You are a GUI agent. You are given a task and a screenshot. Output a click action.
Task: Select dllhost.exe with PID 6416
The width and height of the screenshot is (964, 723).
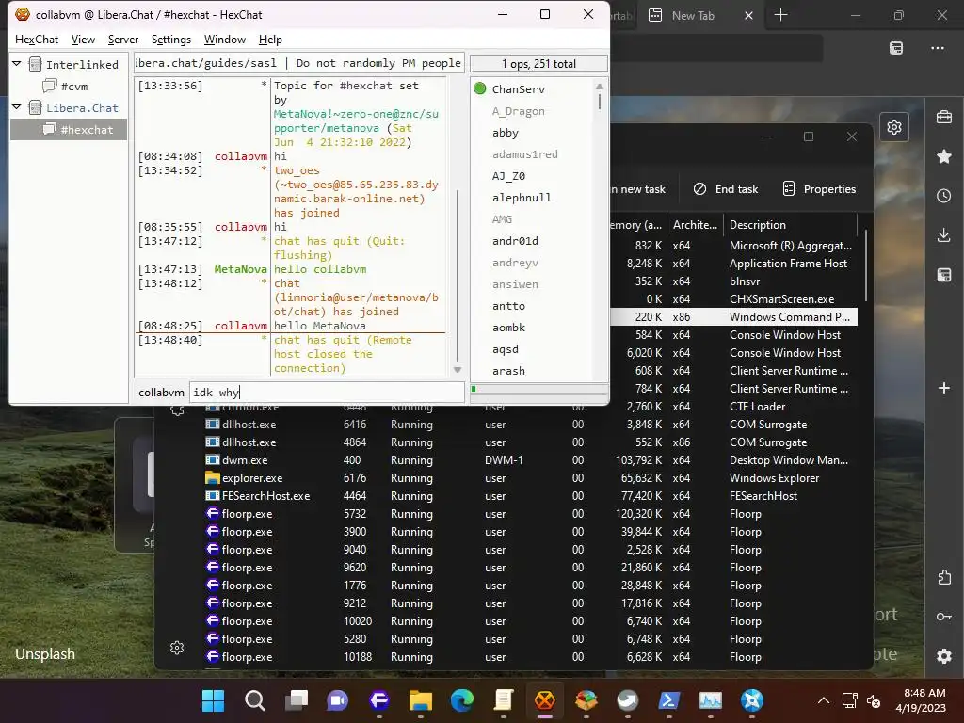529,425
